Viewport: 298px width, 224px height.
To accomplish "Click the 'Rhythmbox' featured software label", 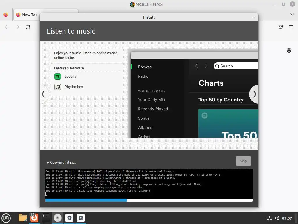I will tap(74, 87).
